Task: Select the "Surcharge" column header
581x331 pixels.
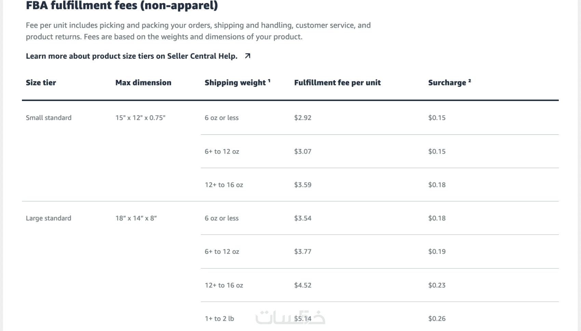Action: (x=447, y=83)
